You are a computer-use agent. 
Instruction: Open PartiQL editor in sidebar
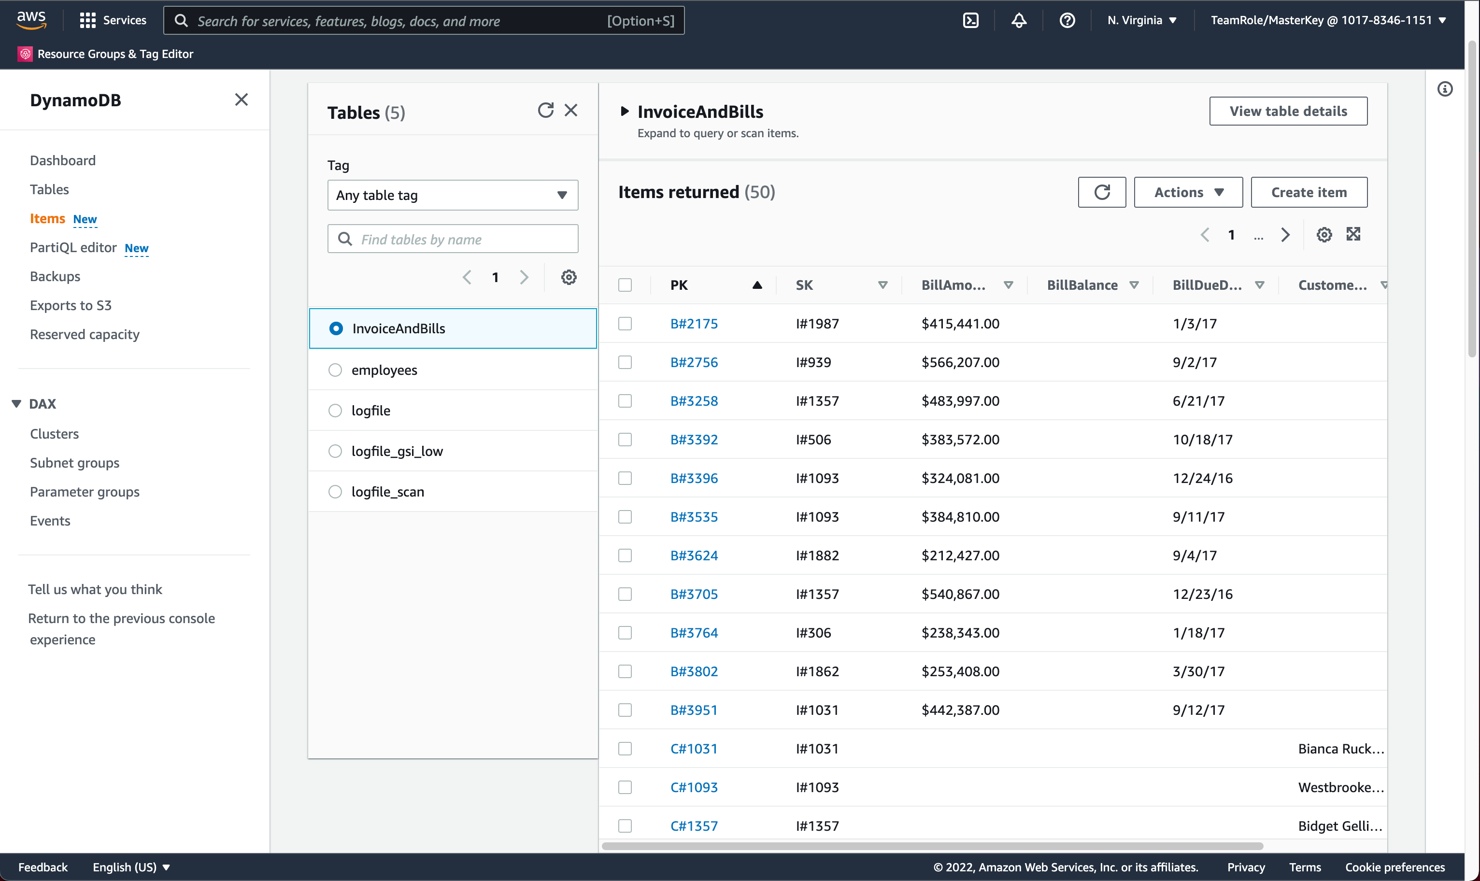(x=73, y=248)
